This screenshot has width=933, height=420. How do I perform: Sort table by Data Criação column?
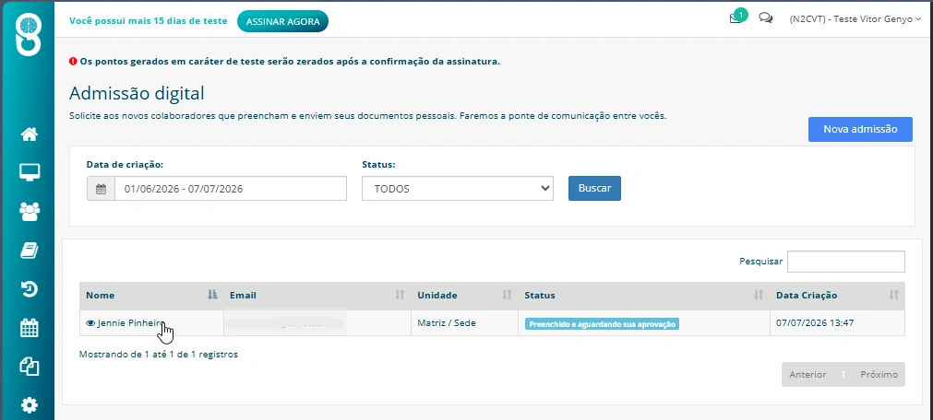pos(837,295)
